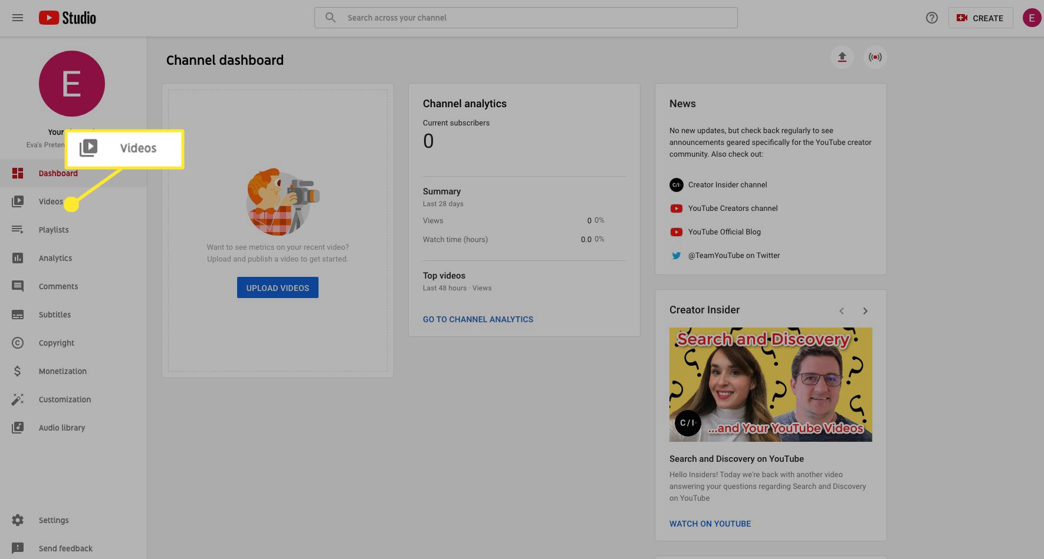The image size is (1044, 559).
Task: Click the account avatar in top bar
Action: coord(1032,18)
